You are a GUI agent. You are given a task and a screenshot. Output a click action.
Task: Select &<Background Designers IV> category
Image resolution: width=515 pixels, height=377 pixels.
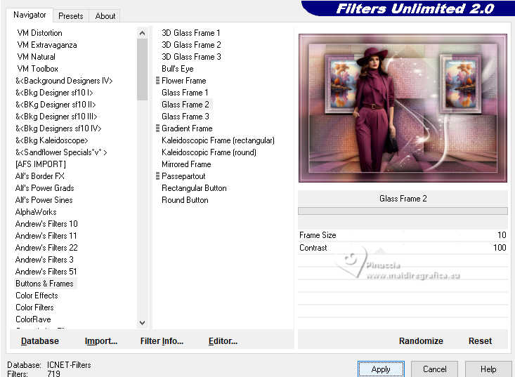click(64, 81)
